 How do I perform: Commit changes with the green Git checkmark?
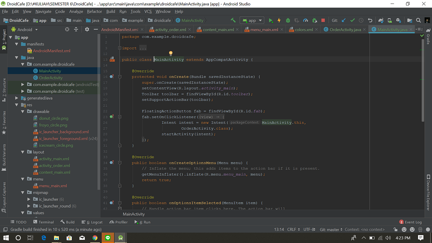click(352, 20)
